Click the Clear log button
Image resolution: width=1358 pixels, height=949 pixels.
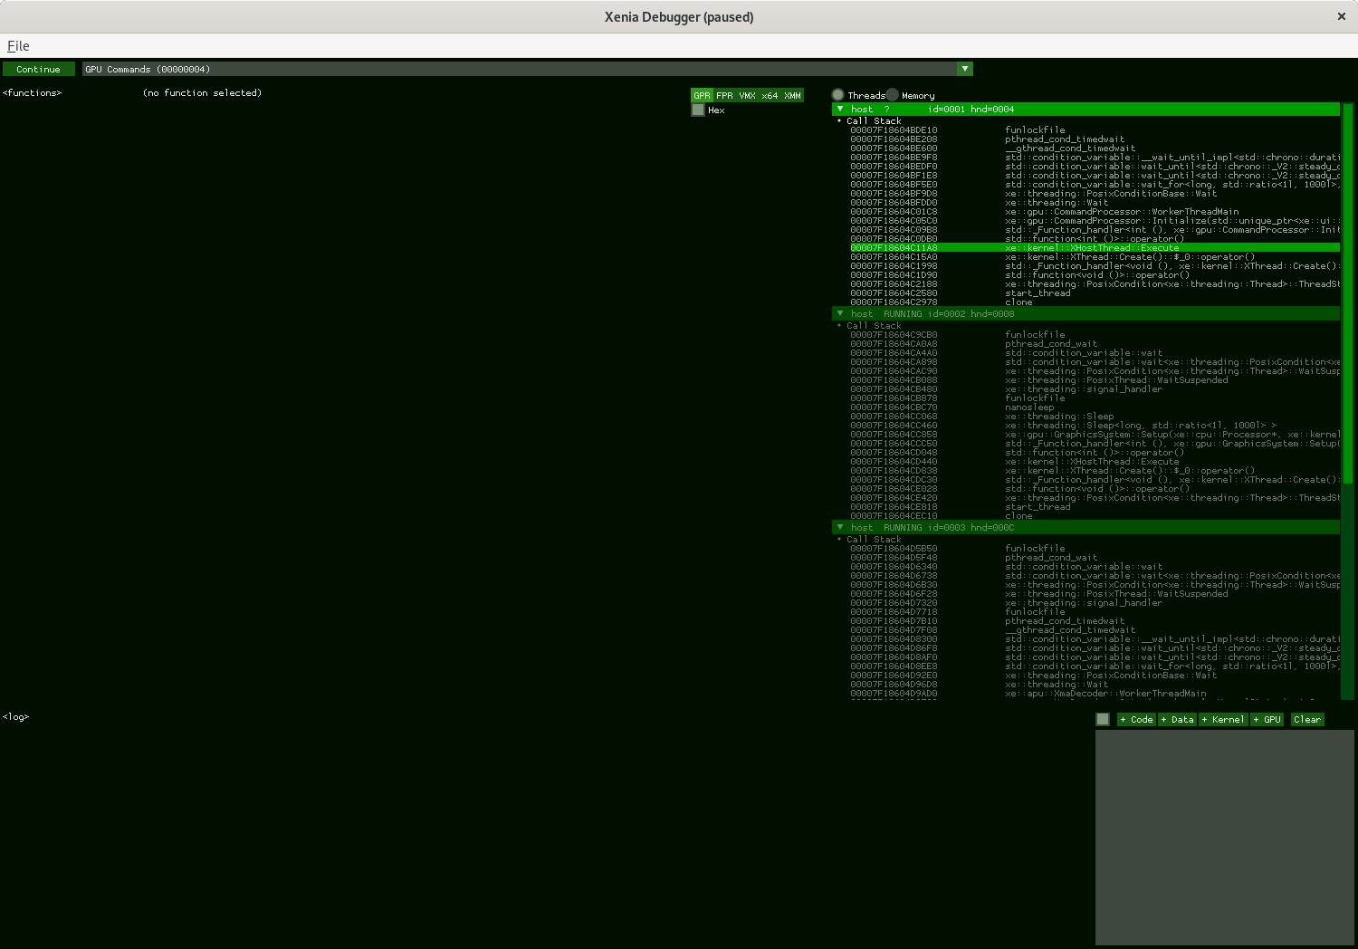click(x=1307, y=719)
